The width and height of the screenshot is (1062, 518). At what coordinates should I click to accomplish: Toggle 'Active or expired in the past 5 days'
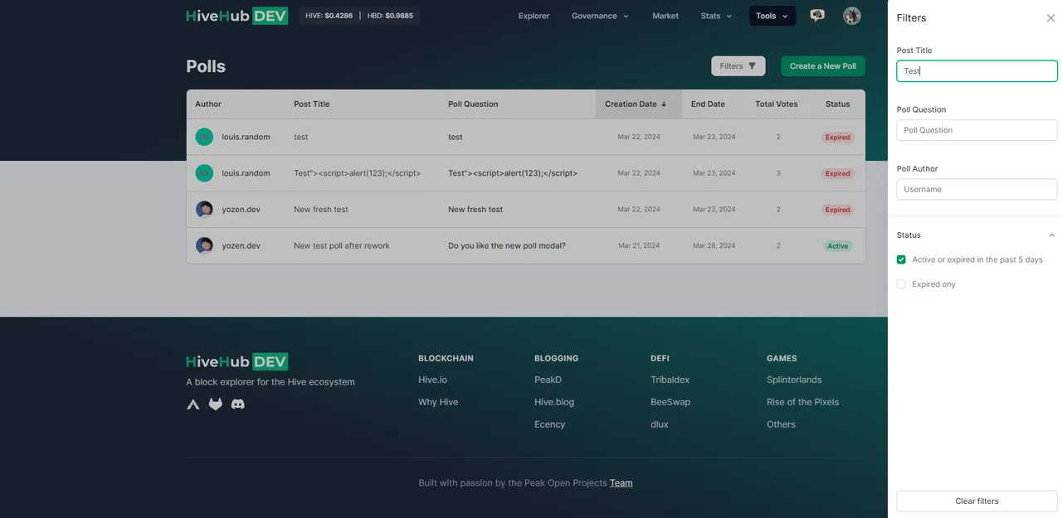pyautogui.click(x=901, y=259)
